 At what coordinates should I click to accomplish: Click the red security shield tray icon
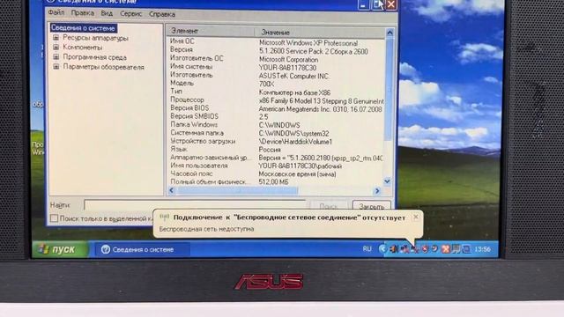pos(425,248)
